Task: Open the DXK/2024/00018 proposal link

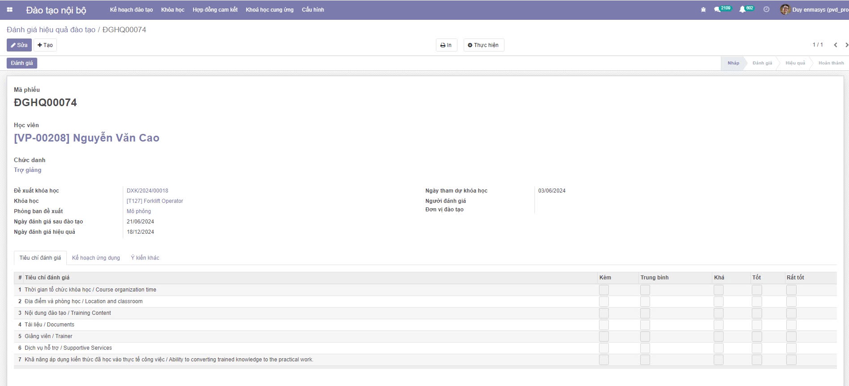Action: click(147, 190)
